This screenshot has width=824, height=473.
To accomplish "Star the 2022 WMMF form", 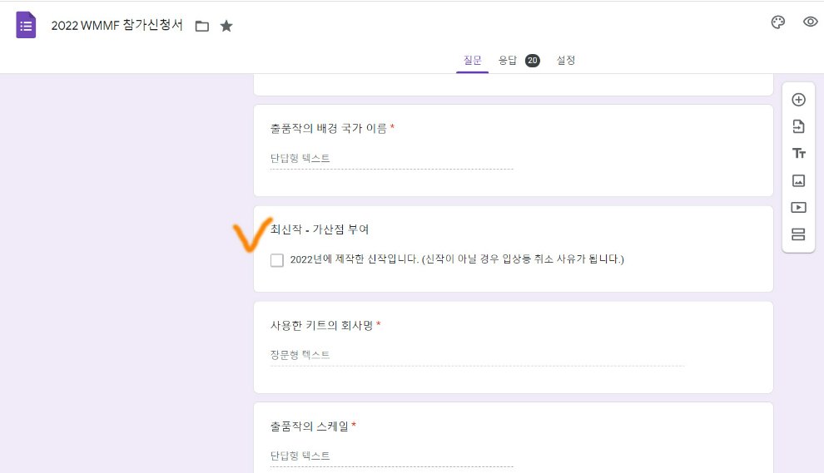I will pos(226,26).
